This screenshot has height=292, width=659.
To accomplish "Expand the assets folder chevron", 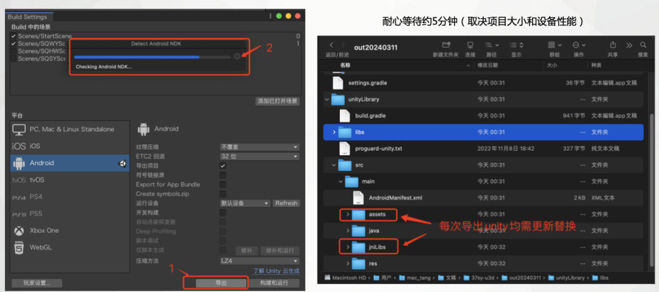I will (348, 214).
